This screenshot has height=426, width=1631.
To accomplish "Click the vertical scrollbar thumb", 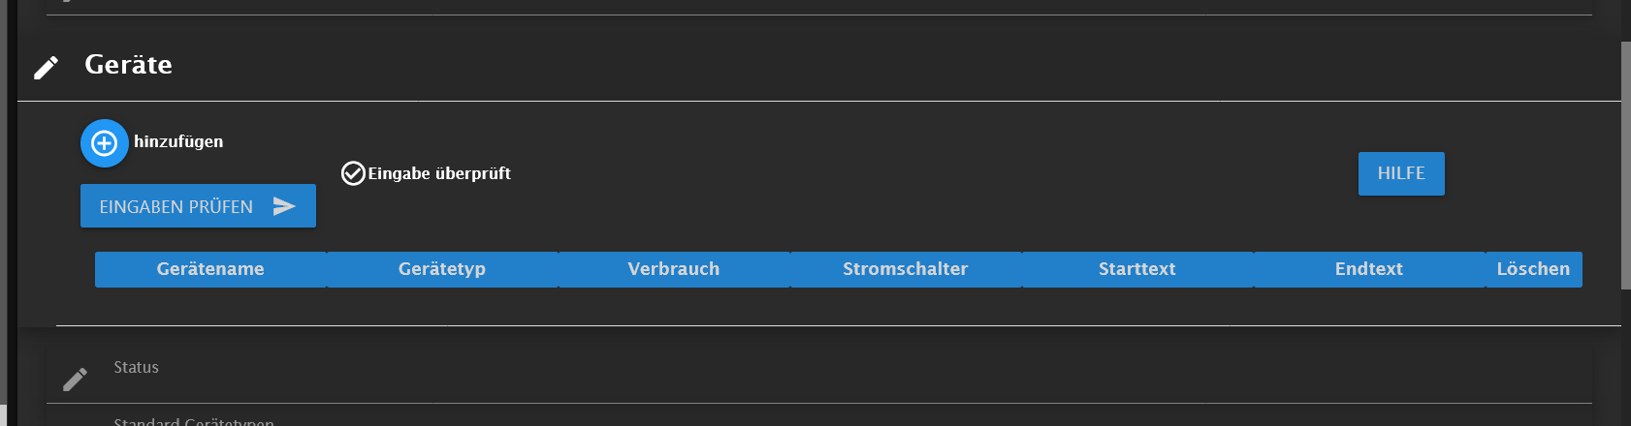I will (1625, 165).
